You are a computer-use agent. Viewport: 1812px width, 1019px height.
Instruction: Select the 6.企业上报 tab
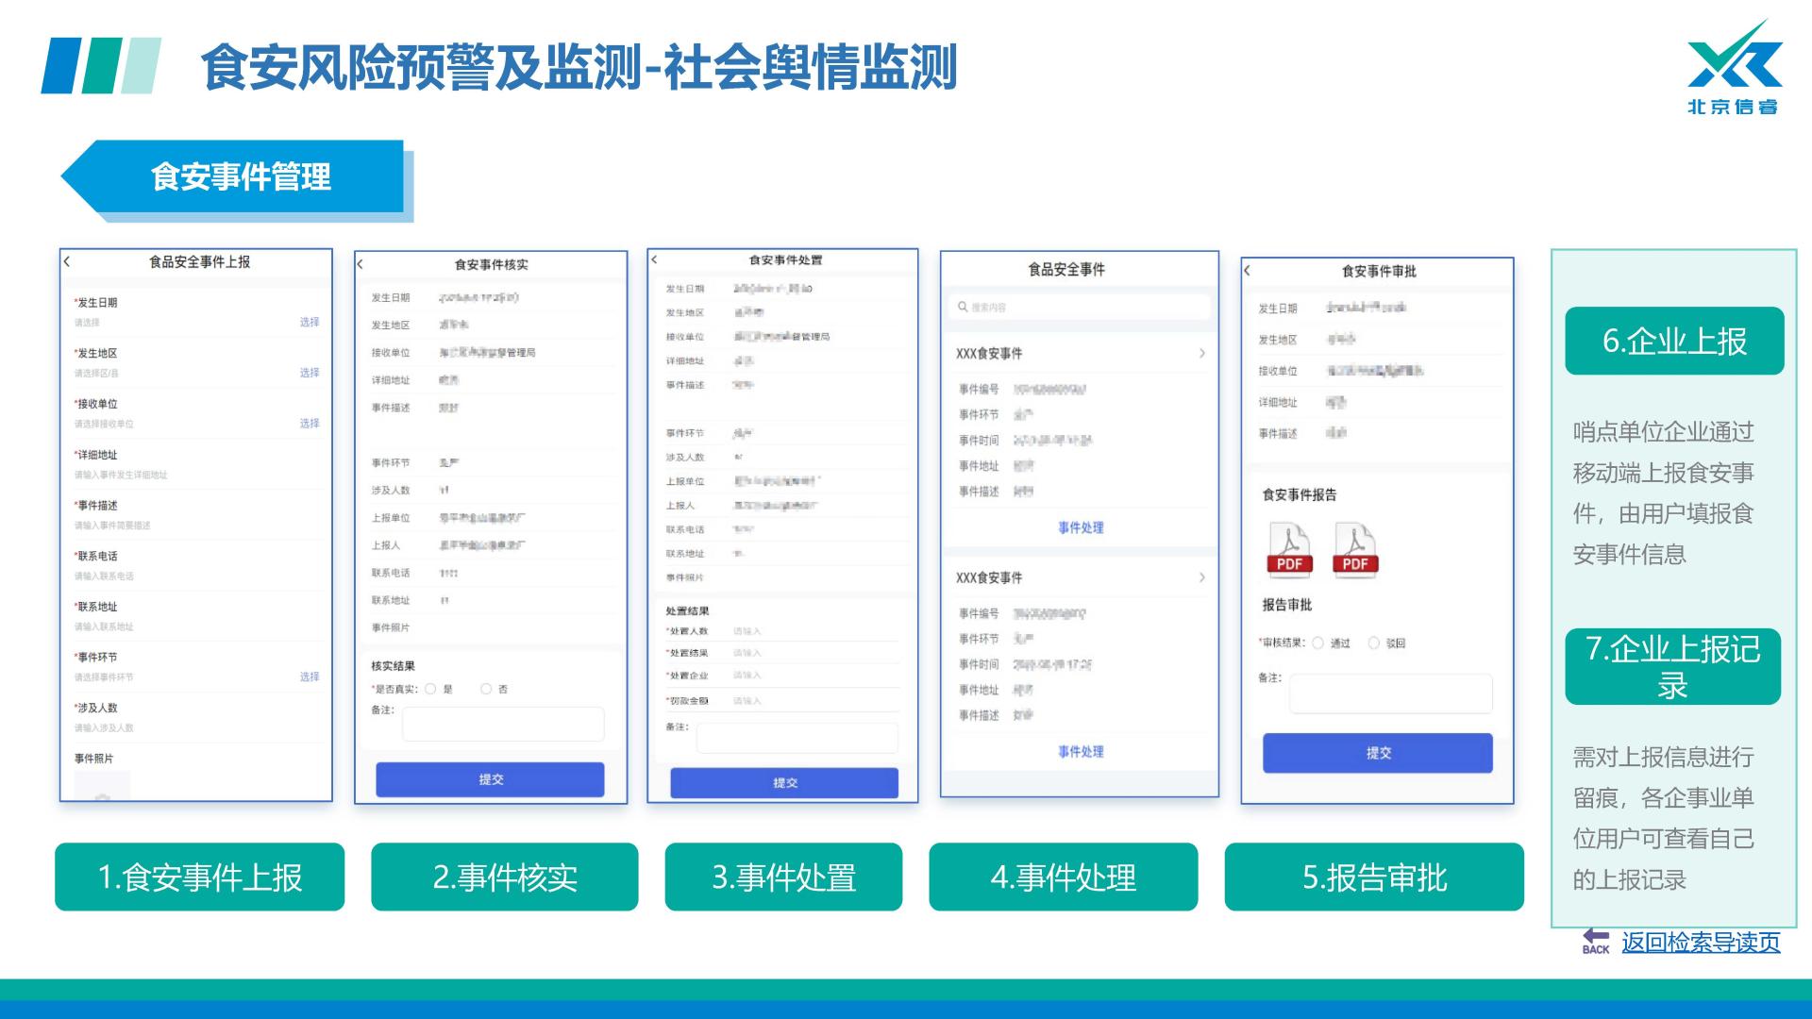coord(1674,341)
